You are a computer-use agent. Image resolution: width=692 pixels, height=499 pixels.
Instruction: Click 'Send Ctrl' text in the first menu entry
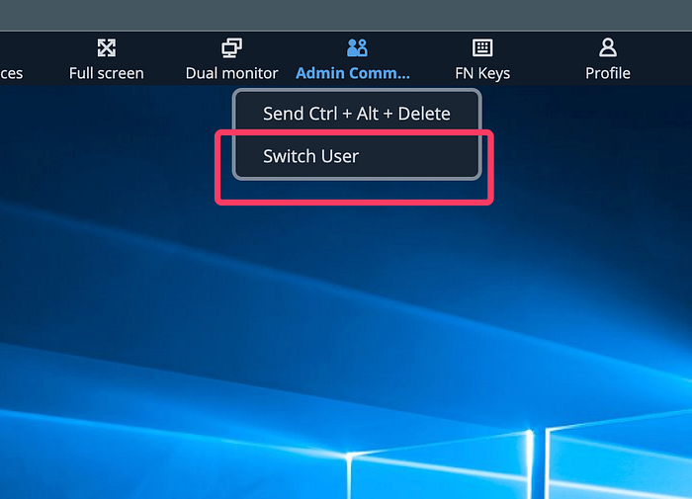pos(301,114)
